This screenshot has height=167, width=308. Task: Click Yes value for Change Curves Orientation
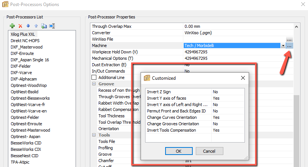(x=216, y=117)
